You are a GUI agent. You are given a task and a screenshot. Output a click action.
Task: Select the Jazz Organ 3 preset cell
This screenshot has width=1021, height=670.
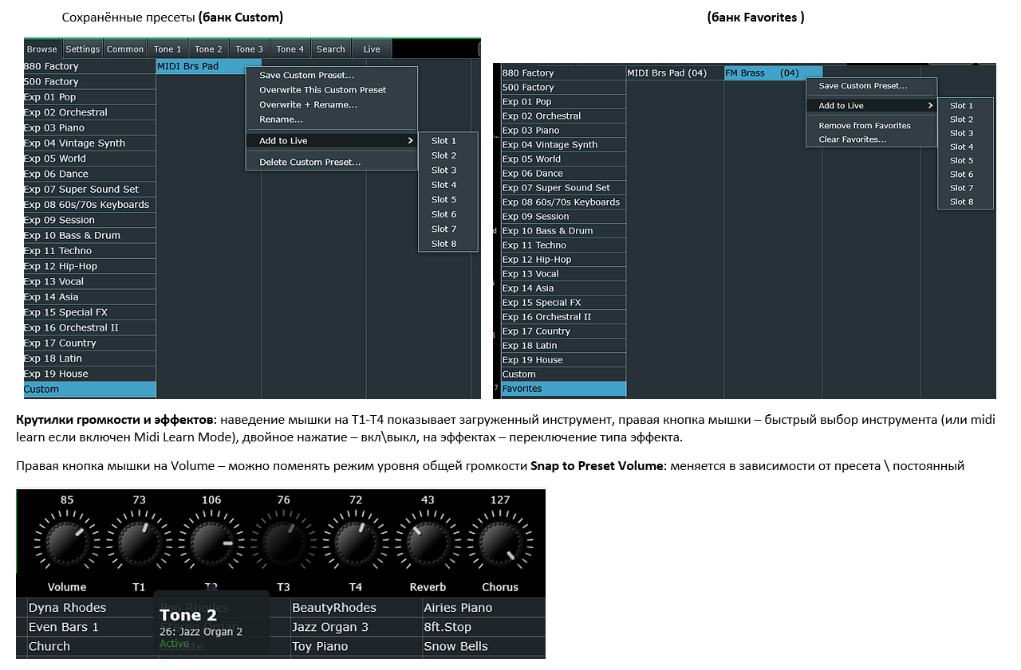click(x=355, y=627)
